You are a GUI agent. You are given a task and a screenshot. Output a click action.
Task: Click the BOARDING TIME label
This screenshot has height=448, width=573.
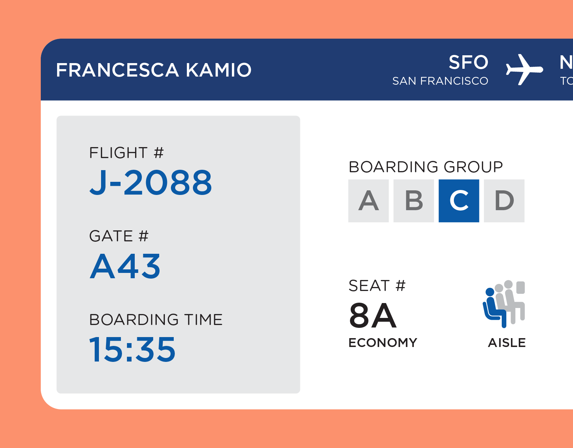[x=156, y=320]
